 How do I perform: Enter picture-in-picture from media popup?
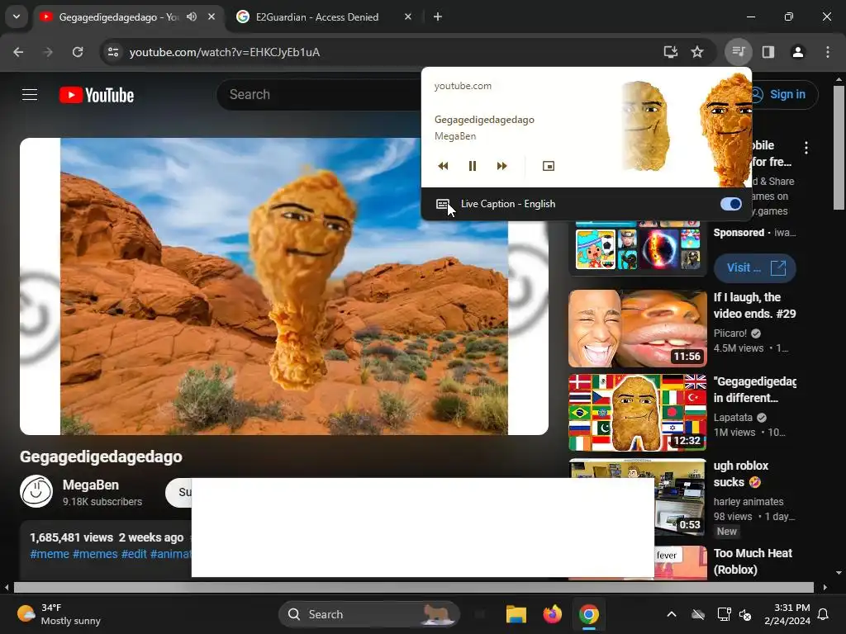click(x=549, y=166)
